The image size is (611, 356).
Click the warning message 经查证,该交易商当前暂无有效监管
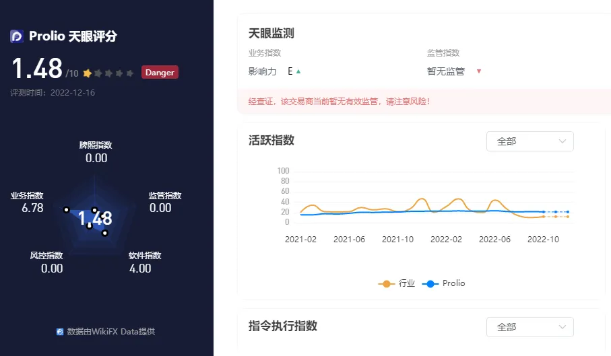[339, 102]
